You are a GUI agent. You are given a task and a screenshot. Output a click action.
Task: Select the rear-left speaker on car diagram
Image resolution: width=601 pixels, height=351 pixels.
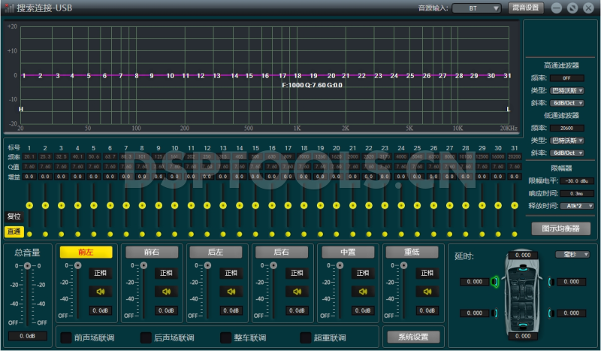pyautogui.click(x=495, y=313)
